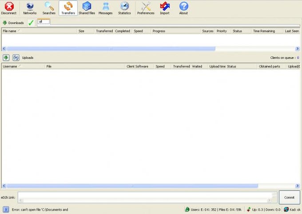Click the circular refresh icon beside Uploads
Screen dimensions: 302x214
pyautogui.click(x=16, y=57)
